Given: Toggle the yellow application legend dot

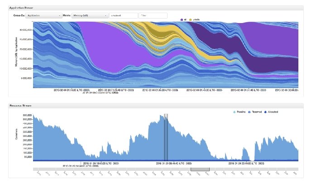Looking at the screenshot, I should point(191,20).
